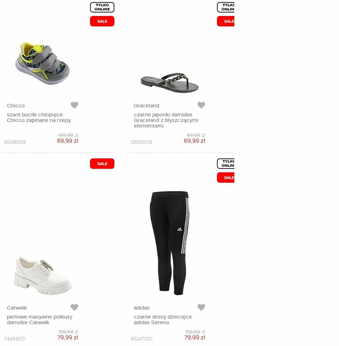Screen dimensions: 339x346
Task: Click the 79,99 zł price of adidas pants
Action: (x=194, y=338)
